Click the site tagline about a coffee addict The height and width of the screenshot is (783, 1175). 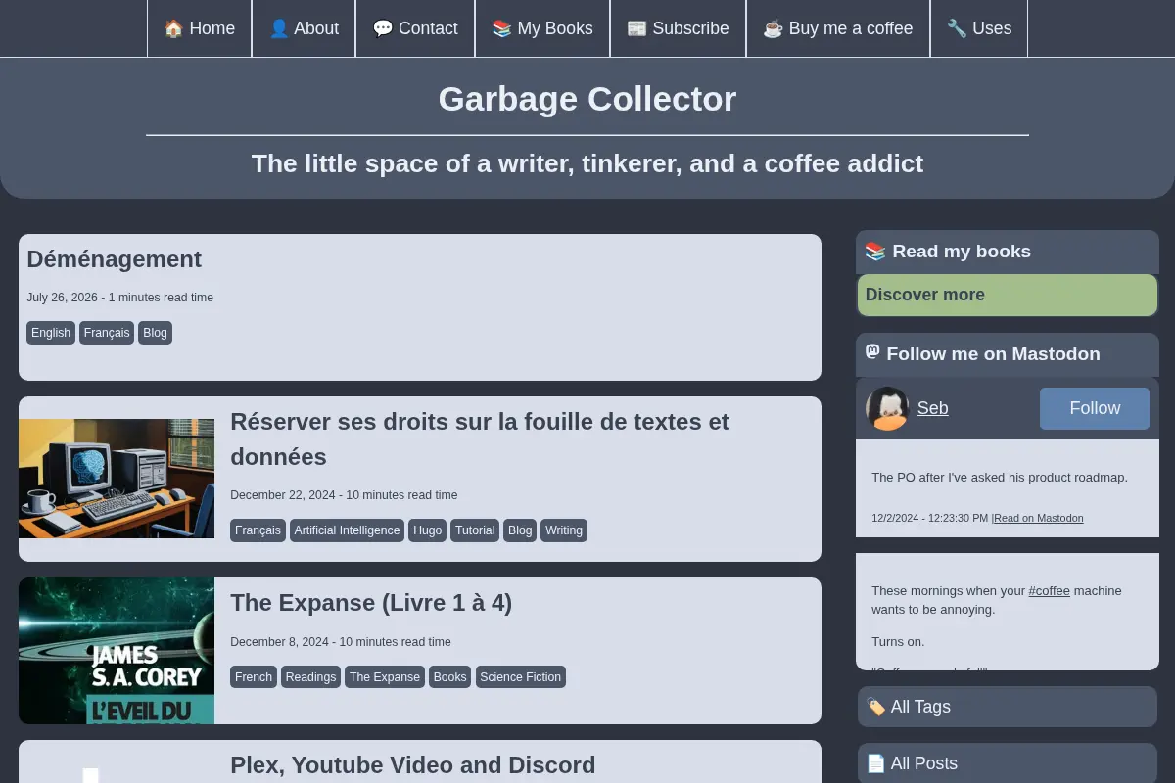pyautogui.click(x=587, y=163)
